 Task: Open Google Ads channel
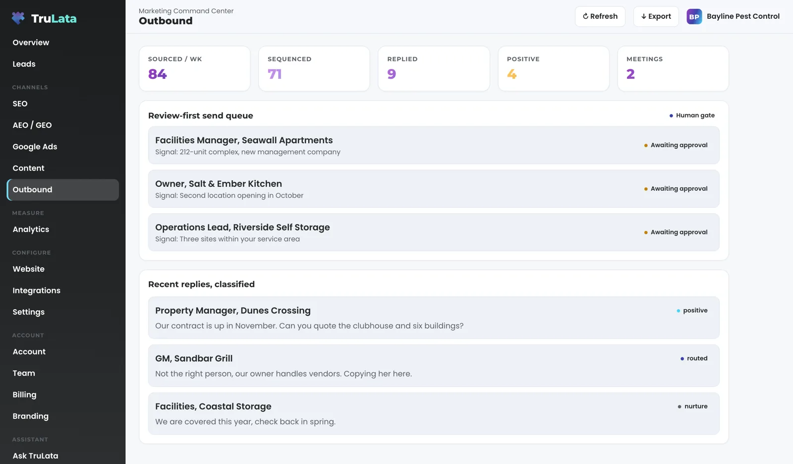[62, 147]
